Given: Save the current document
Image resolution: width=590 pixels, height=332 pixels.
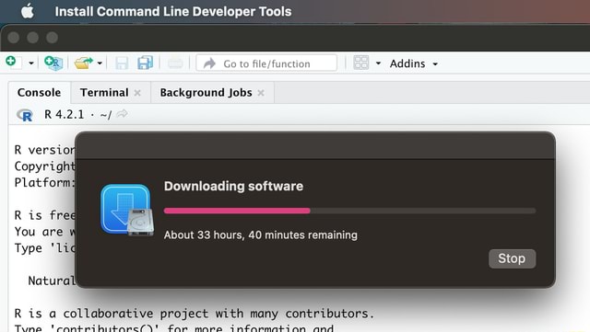Looking at the screenshot, I should (122, 63).
